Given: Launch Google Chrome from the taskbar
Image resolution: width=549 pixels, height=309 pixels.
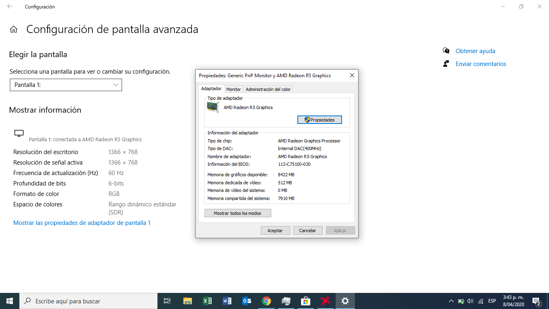Looking at the screenshot, I should (266, 301).
